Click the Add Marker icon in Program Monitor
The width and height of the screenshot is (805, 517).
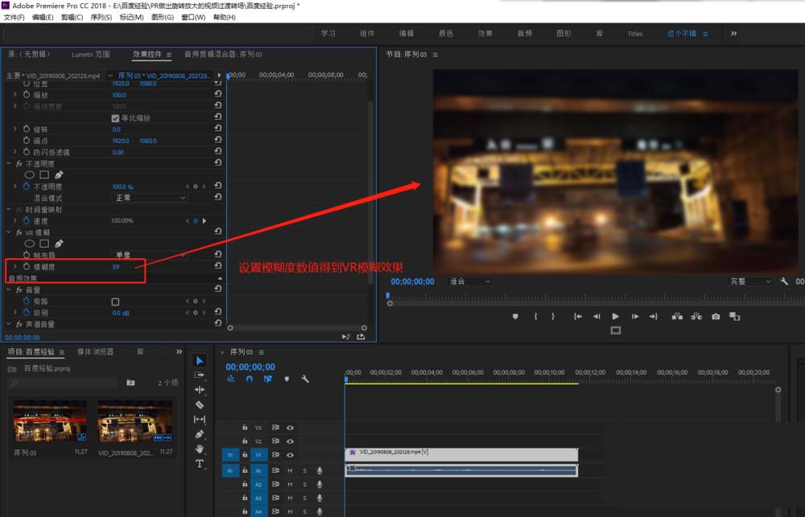(x=515, y=317)
